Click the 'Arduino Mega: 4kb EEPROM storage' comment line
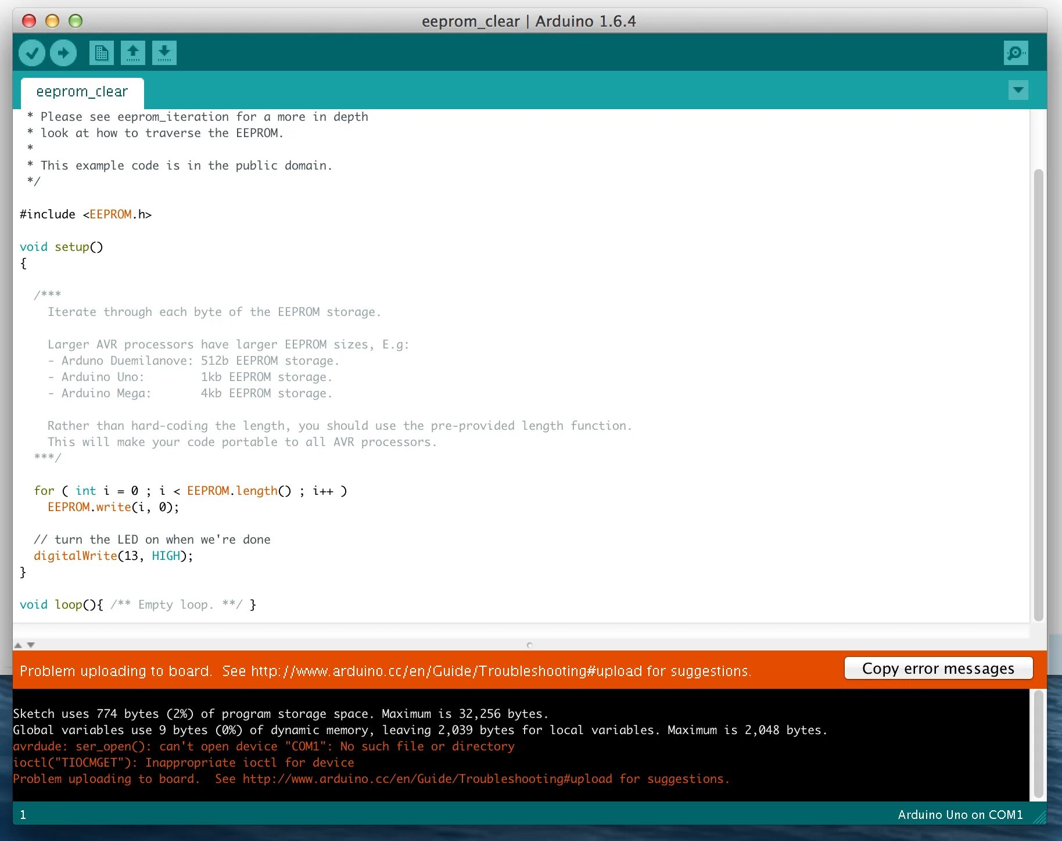Image resolution: width=1062 pixels, height=841 pixels. point(190,393)
